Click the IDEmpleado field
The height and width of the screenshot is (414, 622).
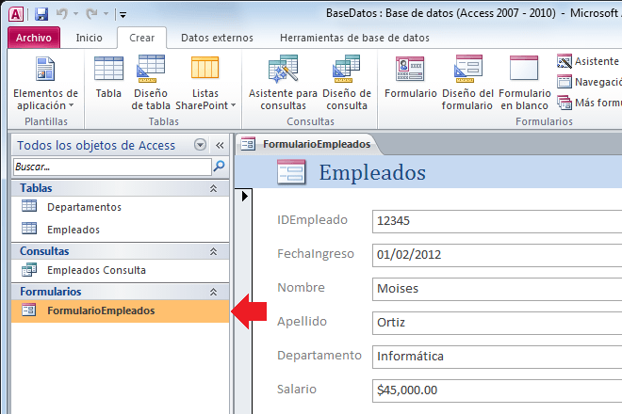(497, 221)
